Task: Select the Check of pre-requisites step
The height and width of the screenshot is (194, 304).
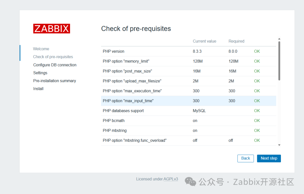Action: click(x=53, y=57)
